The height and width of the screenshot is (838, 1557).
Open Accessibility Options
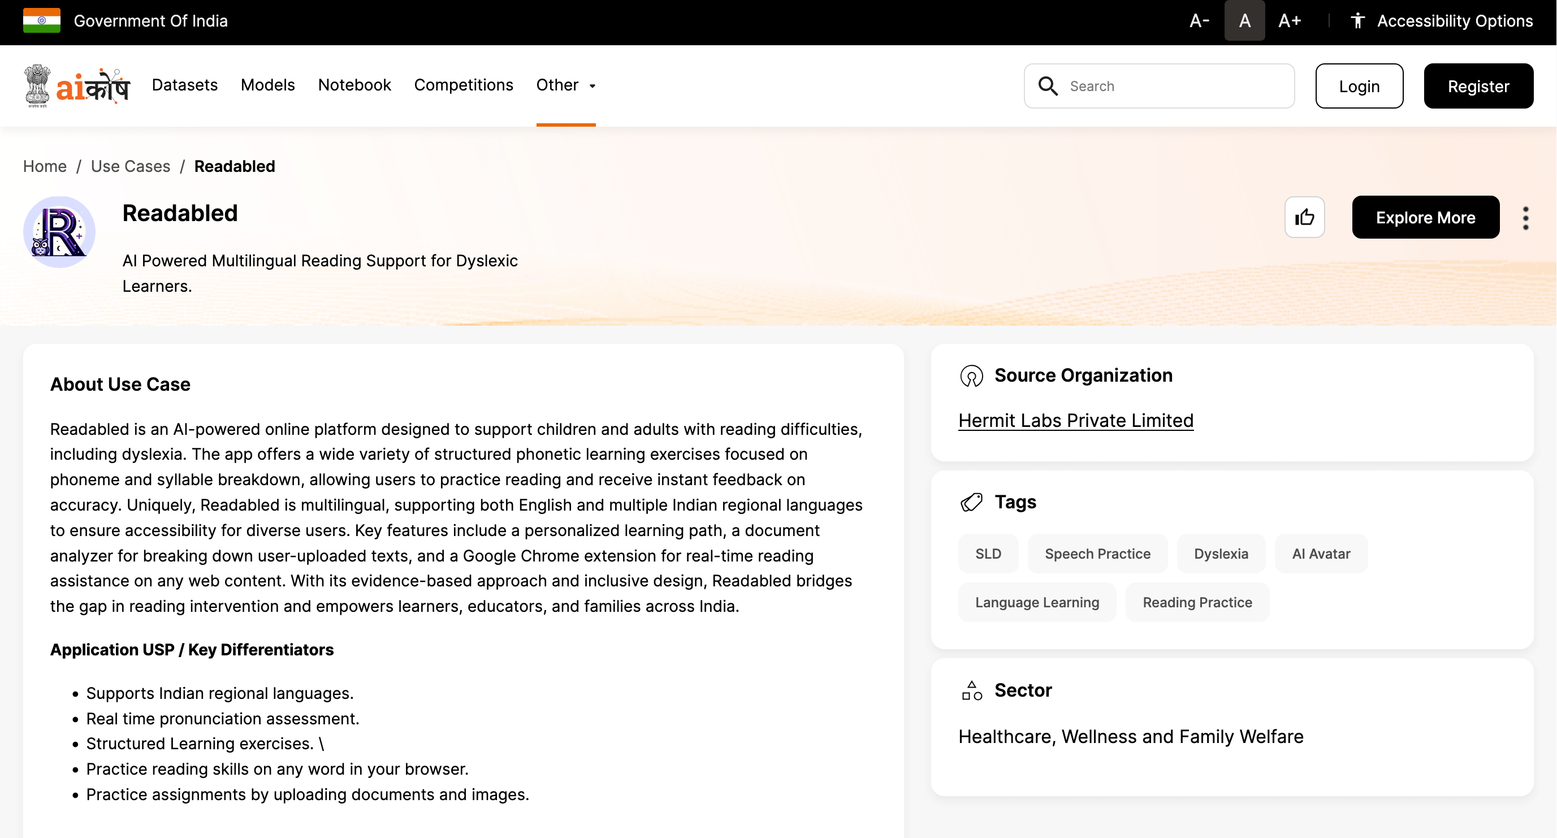click(x=1441, y=20)
